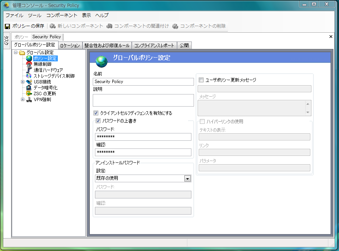Viewport: 339px width, 251px height.
Task: Click the パスワード override password field
Action: click(x=143, y=137)
